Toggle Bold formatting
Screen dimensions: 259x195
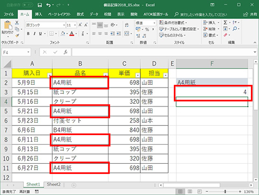pos(28,33)
